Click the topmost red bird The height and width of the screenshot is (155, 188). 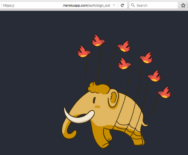(98, 41)
